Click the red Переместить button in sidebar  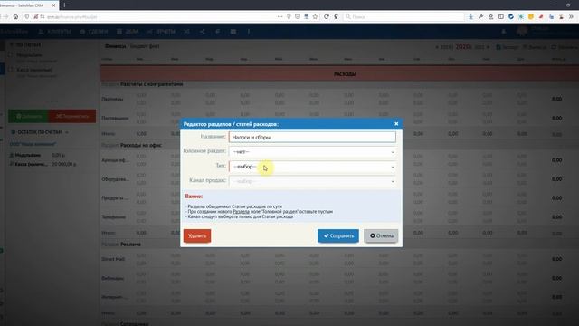tap(72, 116)
